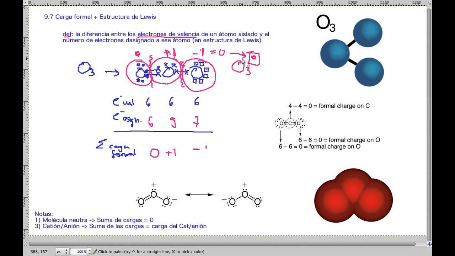Open the px unit dropdown in status bar
This screenshot has height=256, width=455.
(62, 251)
